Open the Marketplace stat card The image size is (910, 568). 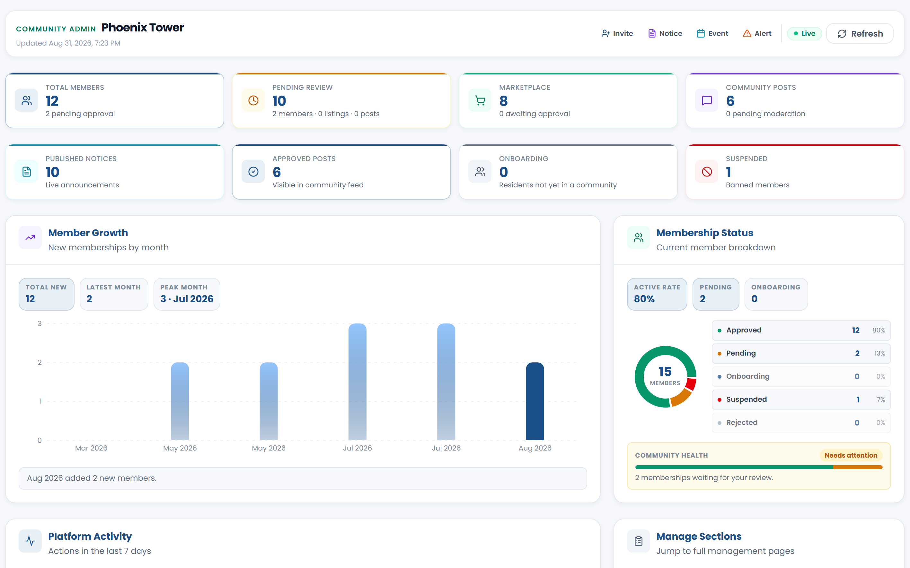[x=568, y=101]
